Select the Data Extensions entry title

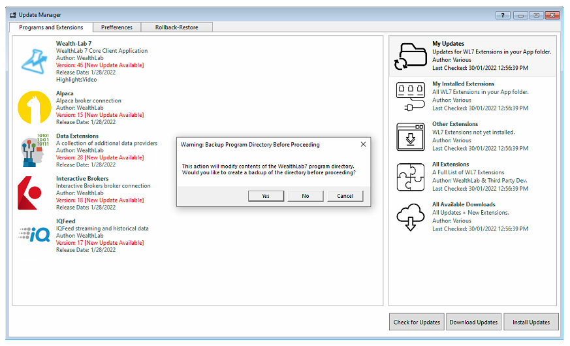point(77,136)
